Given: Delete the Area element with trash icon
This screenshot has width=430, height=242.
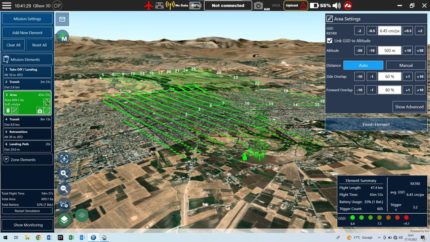Looking at the screenshot, I should 8,111.
